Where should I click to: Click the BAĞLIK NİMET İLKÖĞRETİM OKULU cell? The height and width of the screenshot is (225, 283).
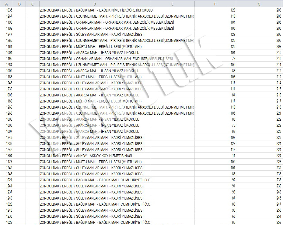click(x=96, y=10)
